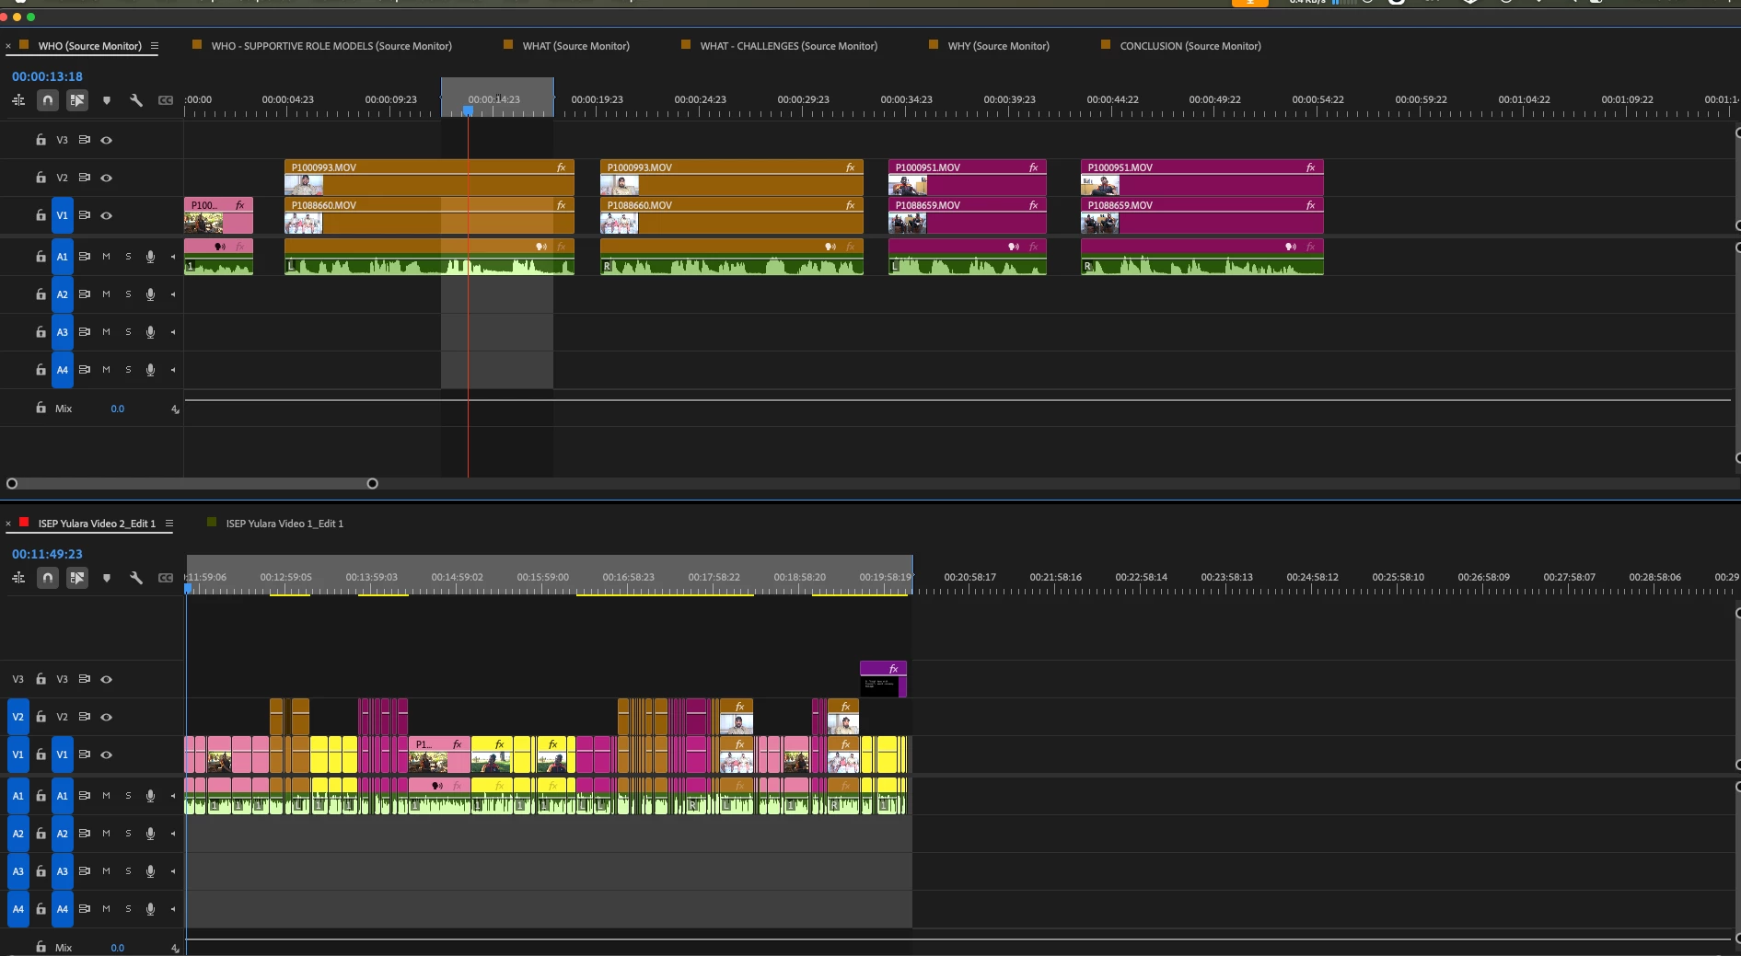The image size is (1741, 956).
Task: Toggle A3 track targeting in WHO timeline
Action: 62,332
